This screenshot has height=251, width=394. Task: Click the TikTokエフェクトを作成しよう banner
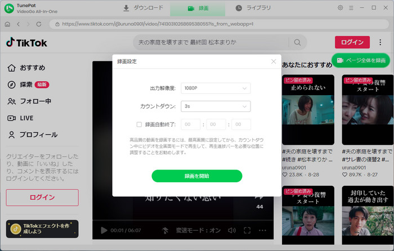pos(42,229)
